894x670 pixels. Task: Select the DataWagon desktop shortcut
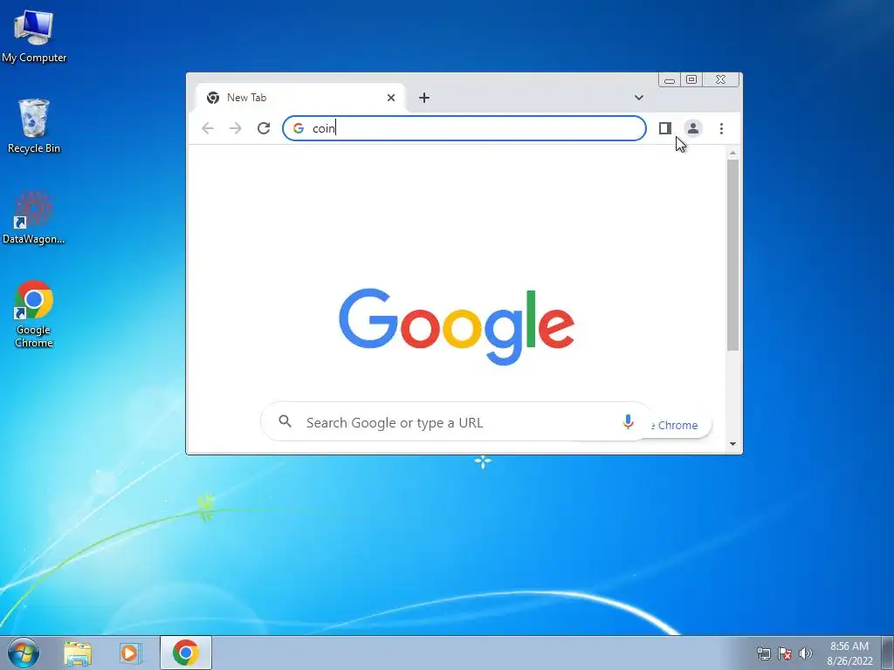pos(34,217)
